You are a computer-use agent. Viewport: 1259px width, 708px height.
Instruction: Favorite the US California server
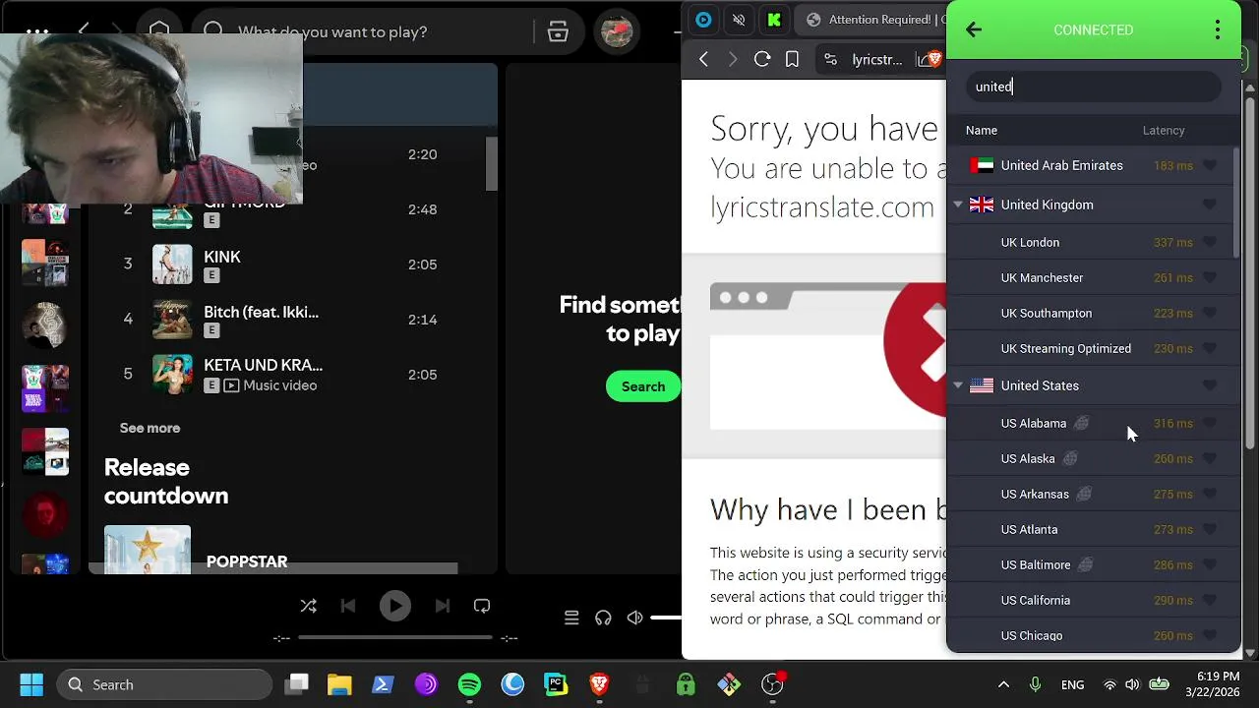[1210, 600]
